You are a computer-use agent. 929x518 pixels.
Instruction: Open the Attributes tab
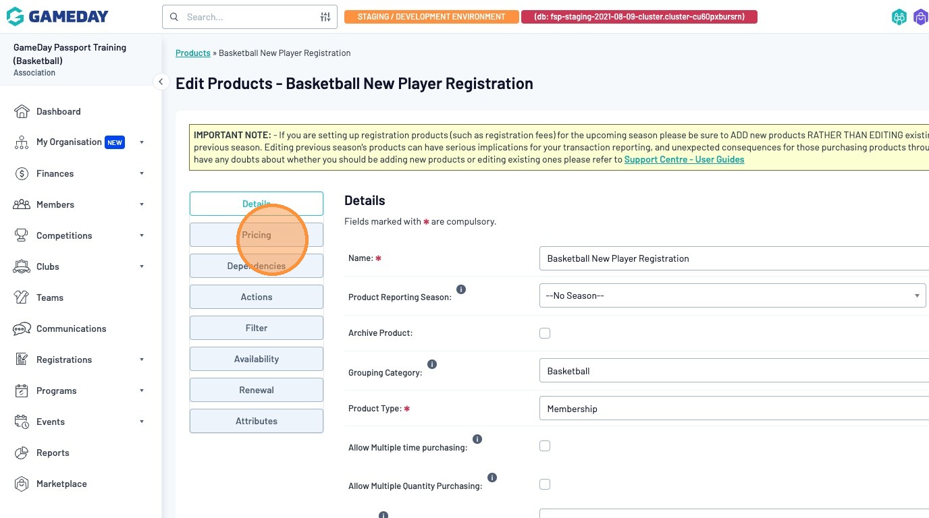[257, 421]
